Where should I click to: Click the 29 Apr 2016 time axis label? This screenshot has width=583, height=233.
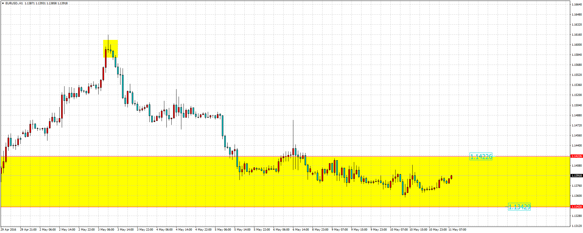9,230
